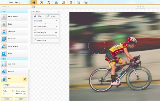Image resolution: width=160 pixels, height=101 pixels.
Task: Select the Emboss filter icon
Action: click(x=4, y=71)
